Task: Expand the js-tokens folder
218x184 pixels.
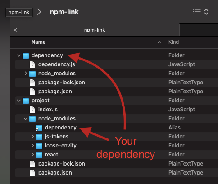Action: pos(32,137)
